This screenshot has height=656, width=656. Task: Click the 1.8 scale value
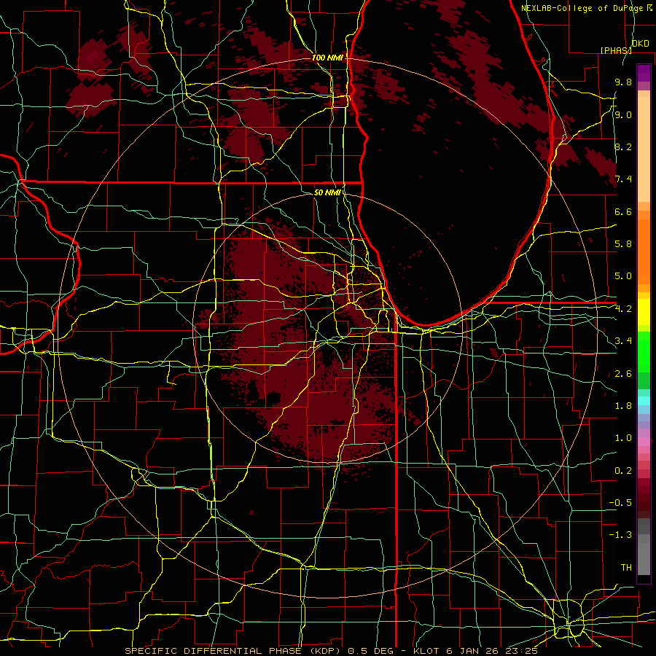pyautogui.click(x=623, y=406)
